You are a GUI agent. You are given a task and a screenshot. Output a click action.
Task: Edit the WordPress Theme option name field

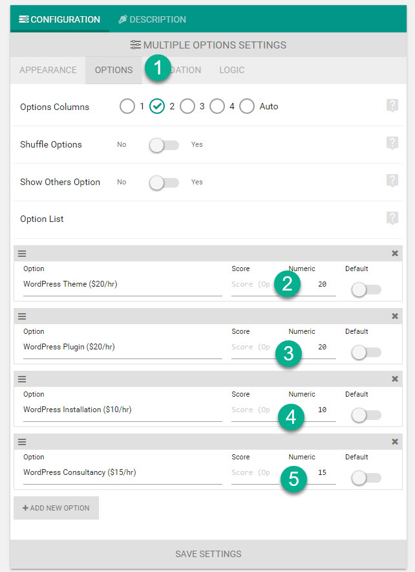pos(123,285)
